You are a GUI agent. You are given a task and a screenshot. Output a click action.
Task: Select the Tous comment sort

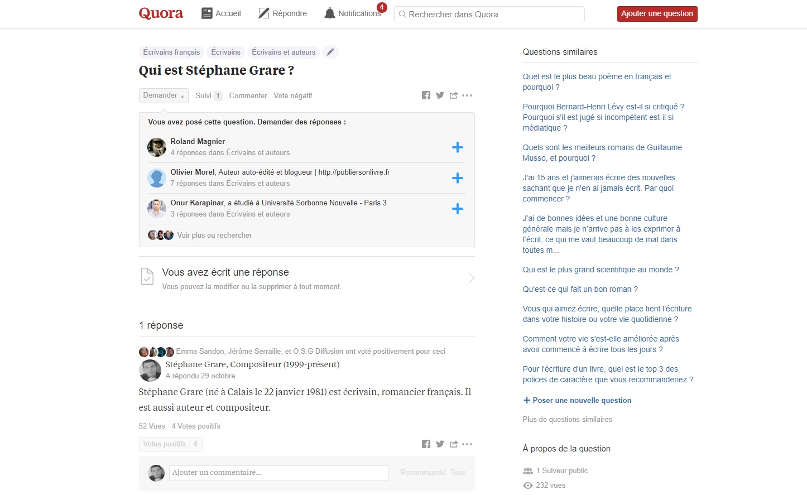458,473
